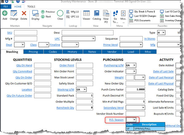Select SF SPRING/FALL season row
Screen dimensions: 184x135
(146, 129)
